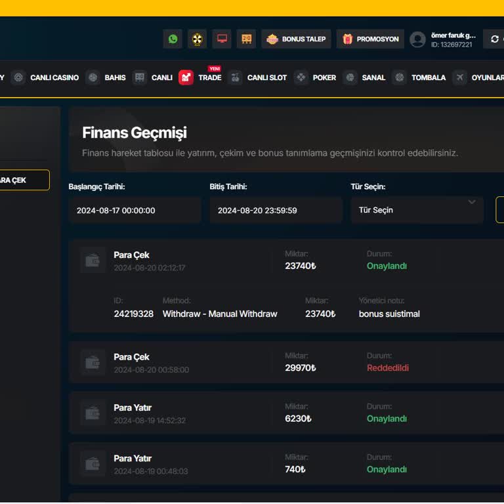Screen dimensions: 504x504
Task: Click the Sanal menu icon
Action: pos(350,77)
